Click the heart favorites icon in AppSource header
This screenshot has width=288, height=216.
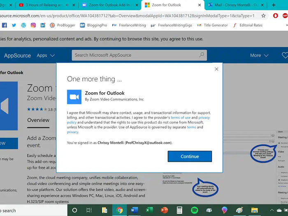tap(285, 56)
